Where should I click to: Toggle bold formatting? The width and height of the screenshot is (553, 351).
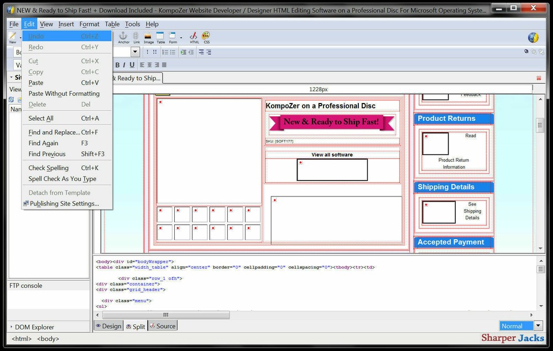pos(117,65)
